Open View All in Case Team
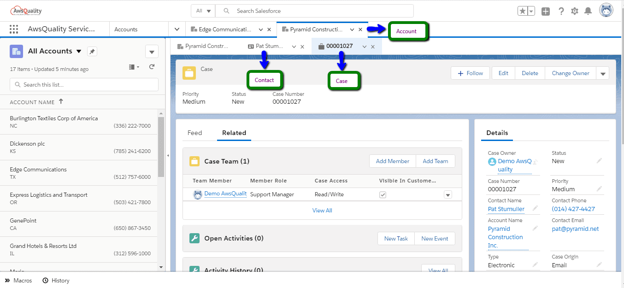The image size is (624, 288). pos(322,211)
